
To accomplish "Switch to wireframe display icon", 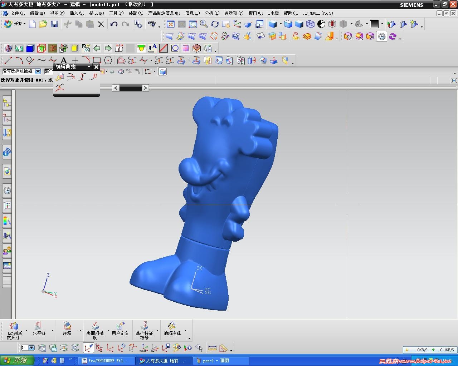I will click(310, 24).
